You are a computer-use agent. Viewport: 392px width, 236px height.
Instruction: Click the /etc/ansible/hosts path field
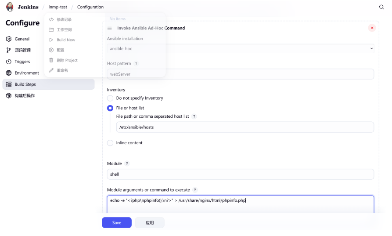pyautogui.click(x=245, y=127)
